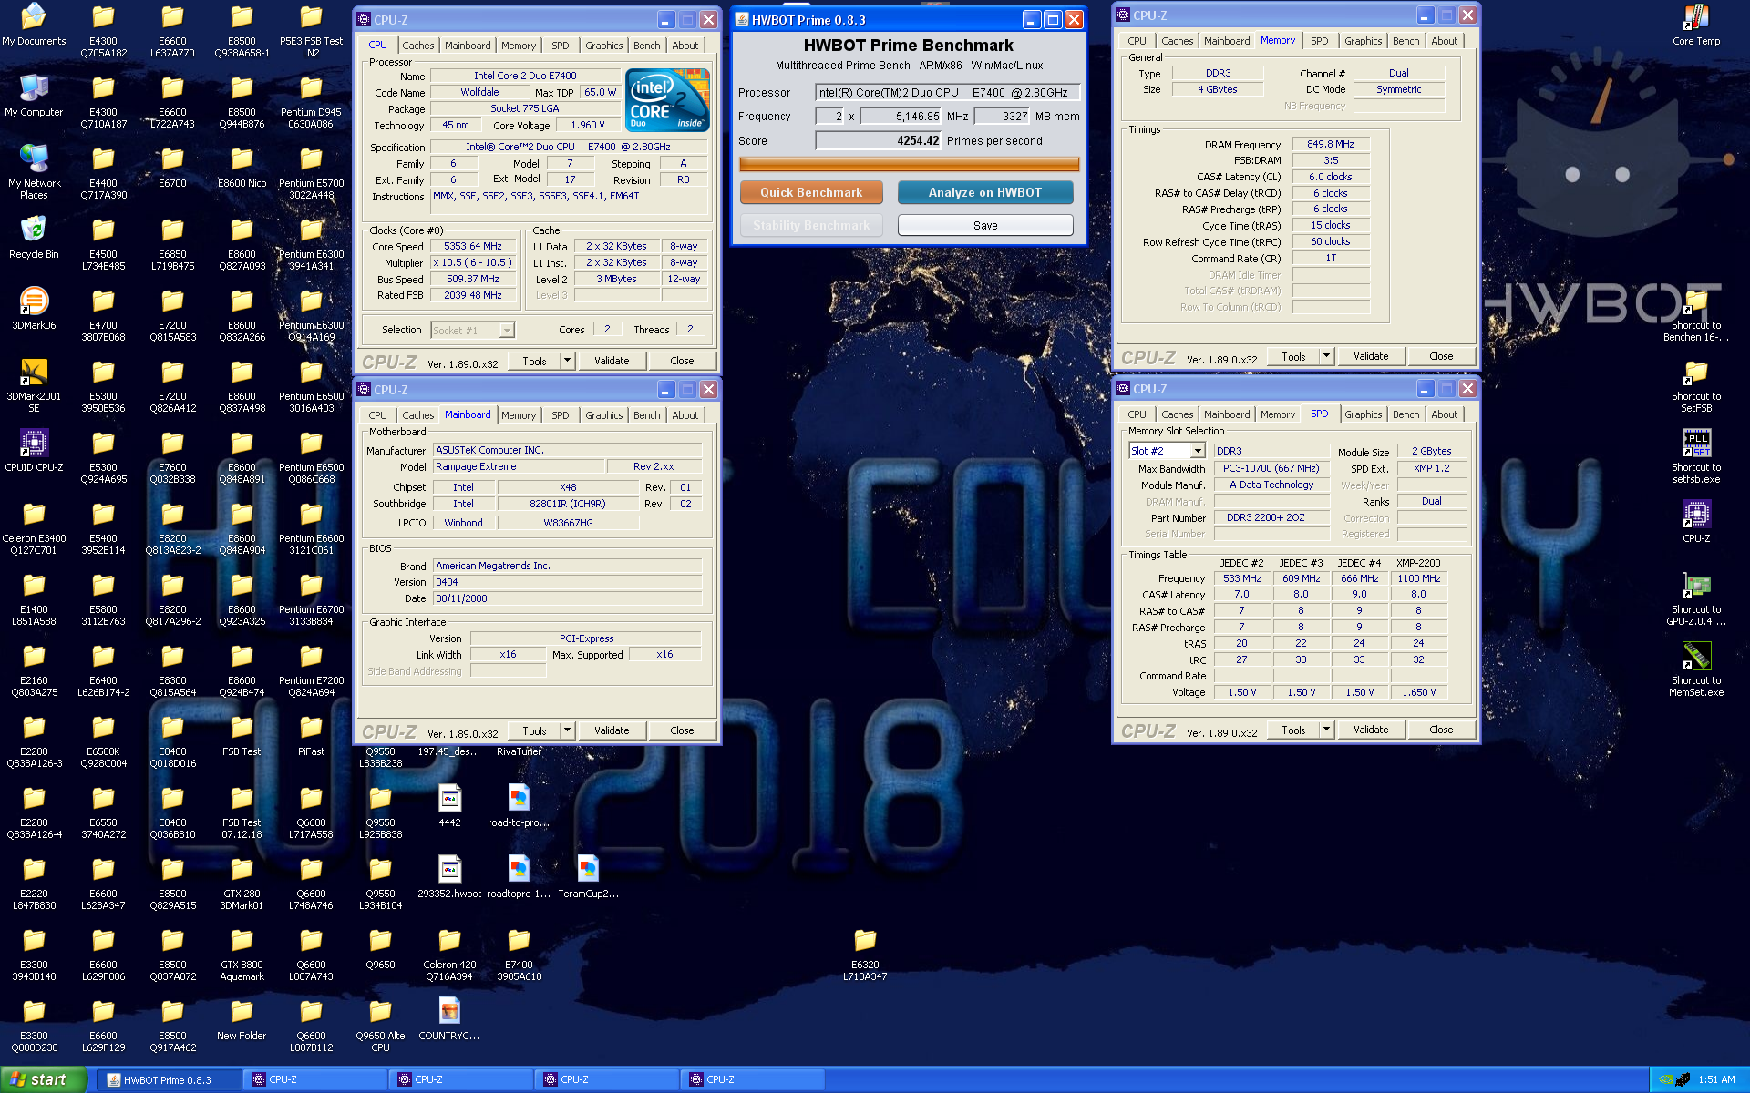Viewport: 1750px width, 1093px height.
Task: Select Bench tab in the Mainboard CPU-Z window
Action: tap(646, 415)
